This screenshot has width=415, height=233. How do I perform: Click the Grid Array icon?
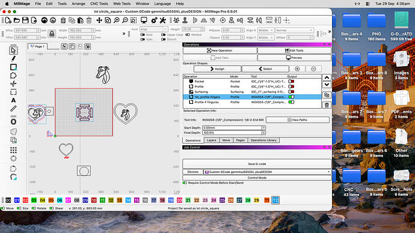pyautogui.click(x=13, y=150)
